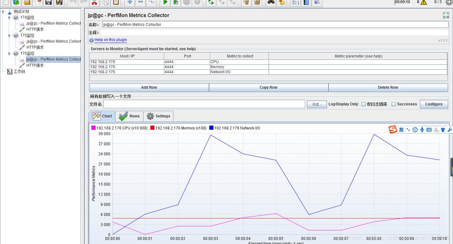453x244 pixels.
Task: Collapse the 175监控 thread group toggle
Action: coord(10,36)
